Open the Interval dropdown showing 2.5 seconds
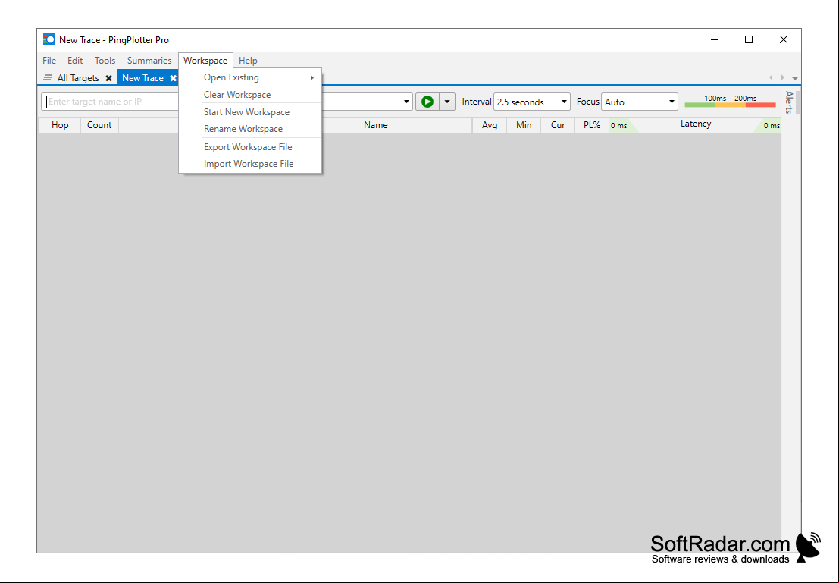The image size is (839, 583). click(x=532, y=102)
